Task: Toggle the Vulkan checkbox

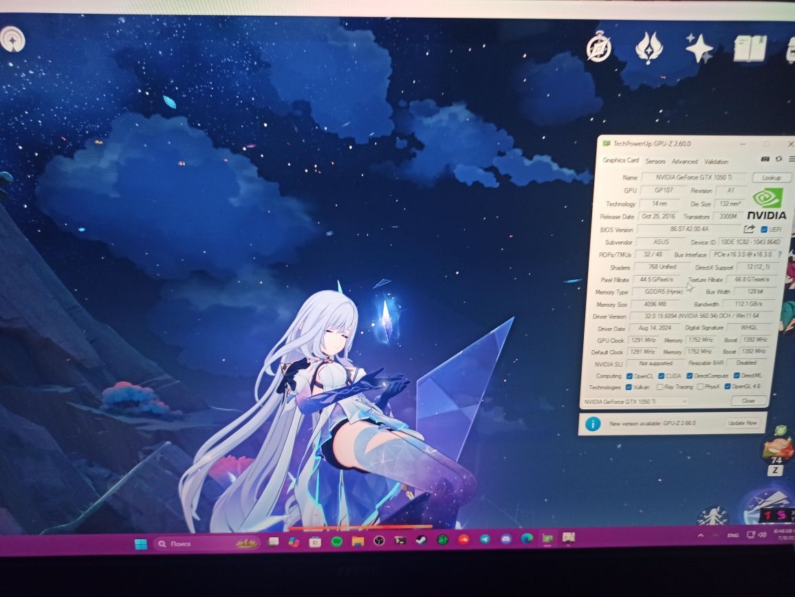Action: tap(629, 387)
